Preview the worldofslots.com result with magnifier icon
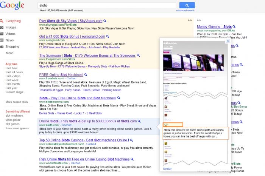 pyautogui.click(x=132, y=159)
